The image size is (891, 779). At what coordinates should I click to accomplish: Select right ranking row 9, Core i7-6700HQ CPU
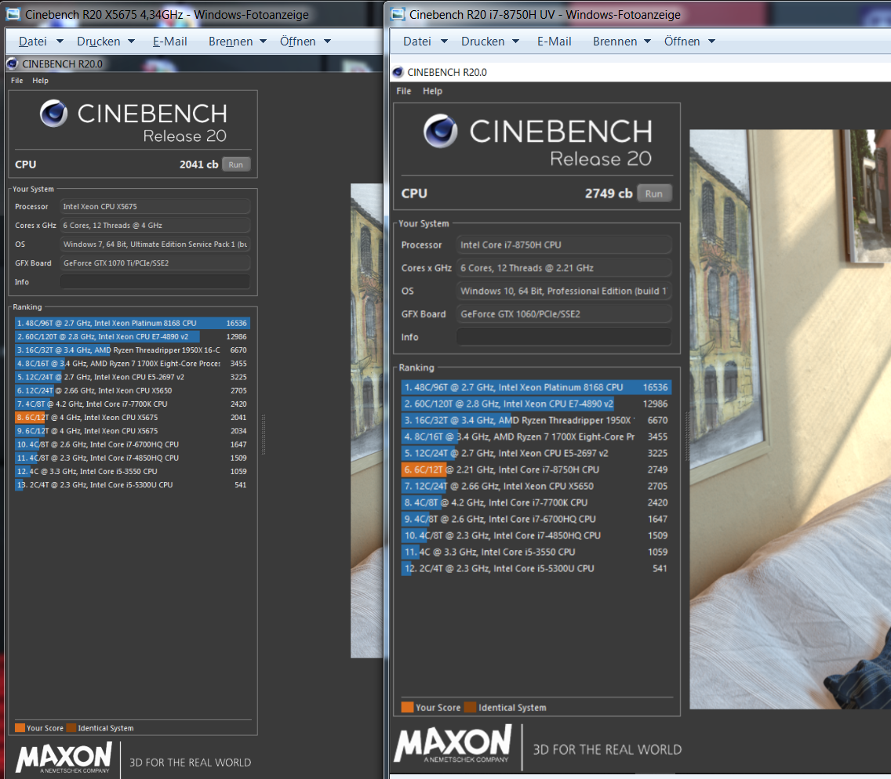pyautogui.click(x=536, y=519)
